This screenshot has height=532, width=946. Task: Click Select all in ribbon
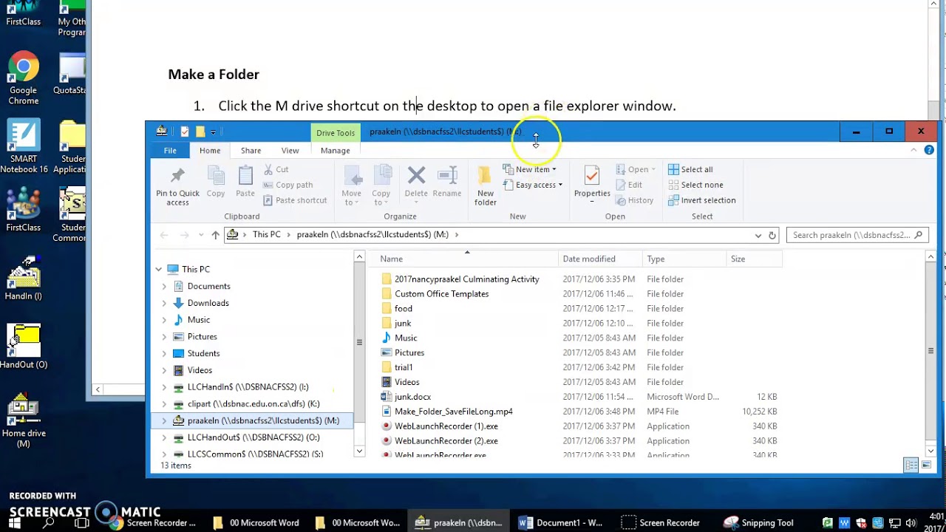pyautogui.click(x=690, y=169)
